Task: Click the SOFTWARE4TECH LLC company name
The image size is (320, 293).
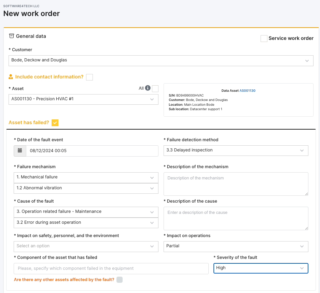Action: coord(21,6)
